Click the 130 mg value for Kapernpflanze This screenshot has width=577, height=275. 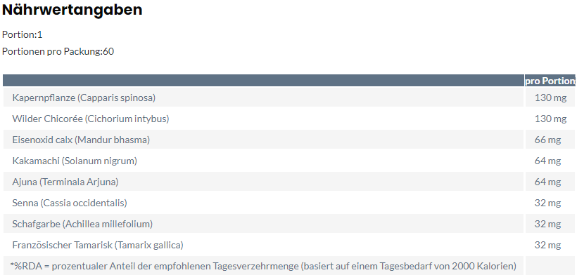[x=550, y=98]
